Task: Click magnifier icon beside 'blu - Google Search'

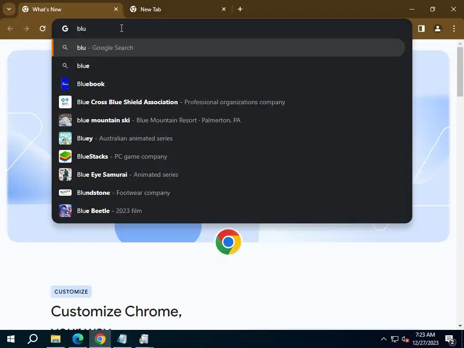Action: click(x=65, y=48)
